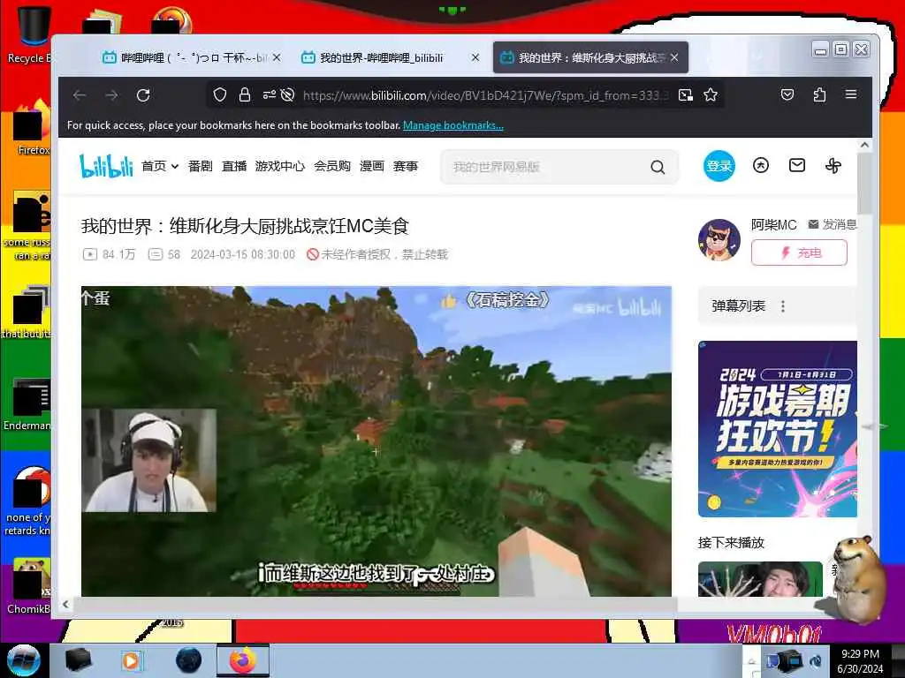Close the 我的世界-哔哩哔哩_bilibili tab
The height and width of the screenshot is (678, 905).
click(475, 57)
